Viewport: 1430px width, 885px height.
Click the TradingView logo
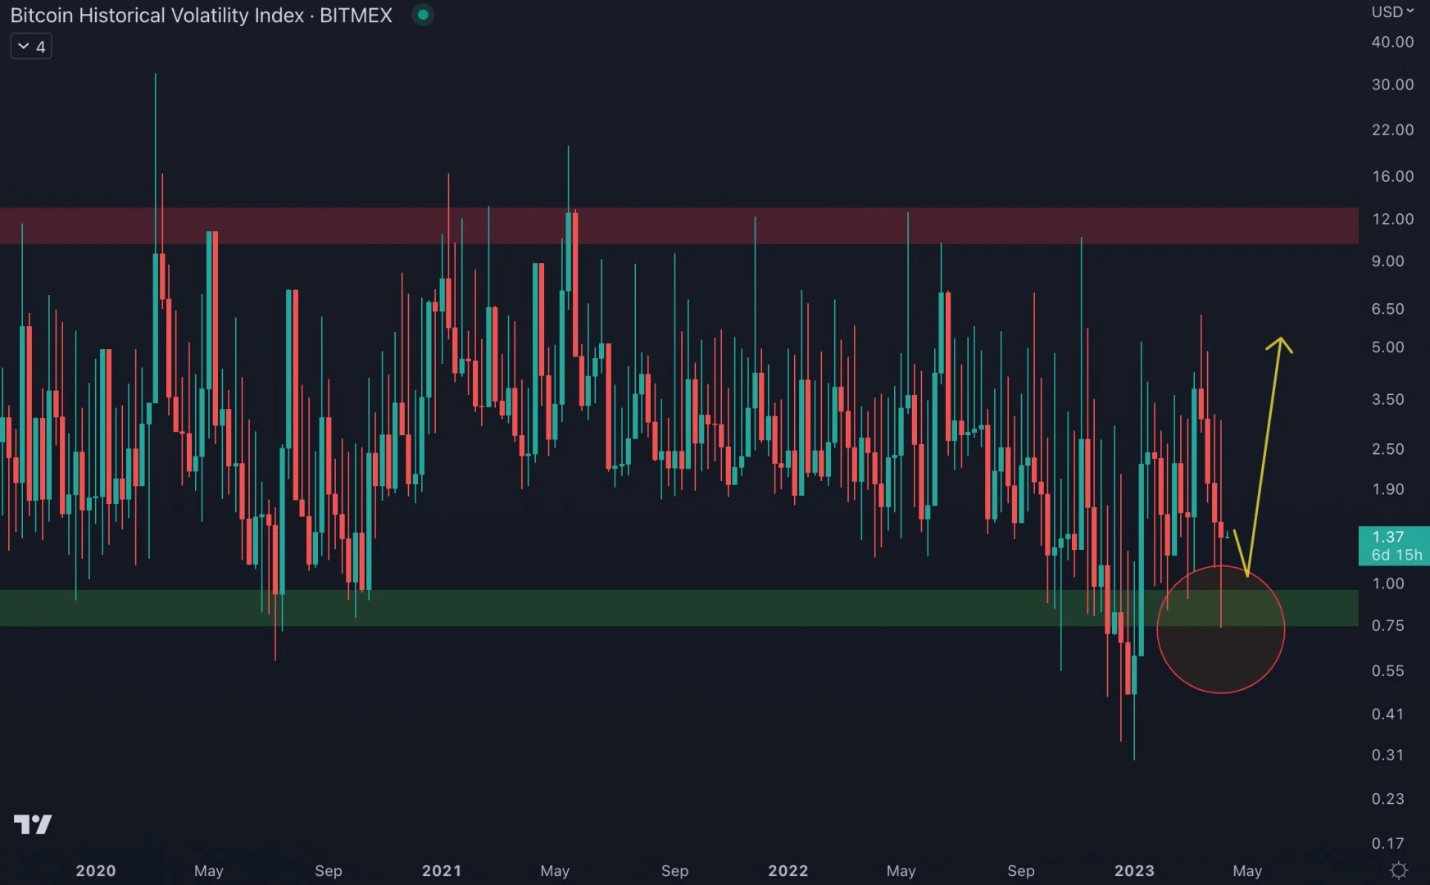[x=33, y=824]
